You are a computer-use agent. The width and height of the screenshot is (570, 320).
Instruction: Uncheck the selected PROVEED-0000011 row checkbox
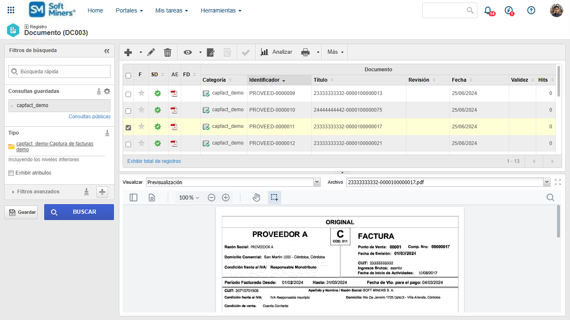tap(129, 127)
